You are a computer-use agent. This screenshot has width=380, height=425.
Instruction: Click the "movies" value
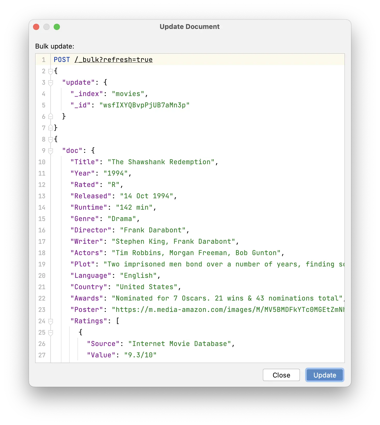128,94
